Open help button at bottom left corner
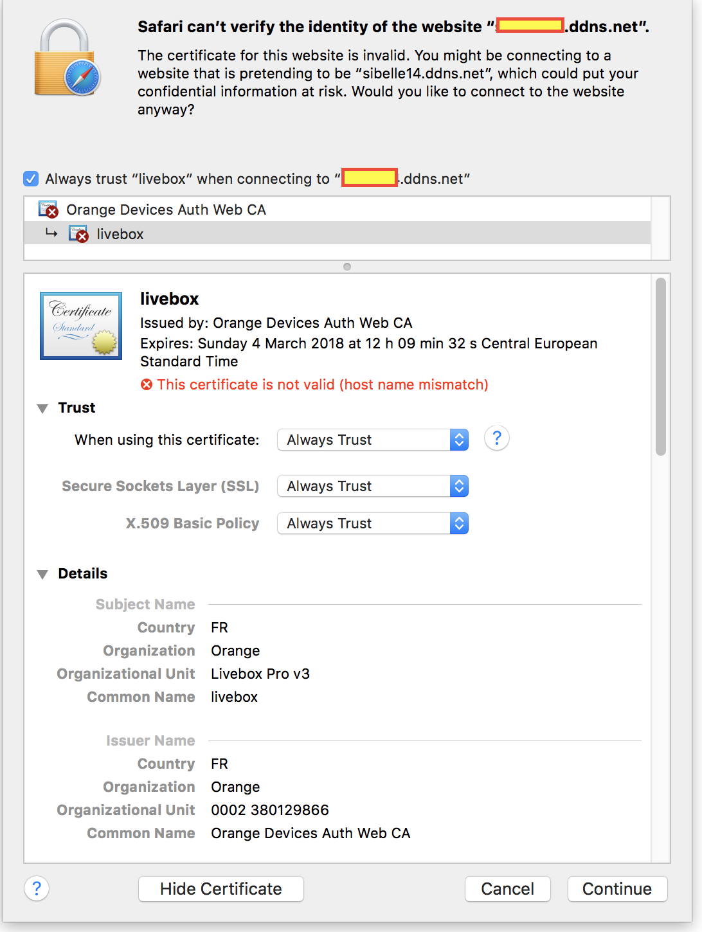This screenshot has width=702, height=932. [37, 888]
